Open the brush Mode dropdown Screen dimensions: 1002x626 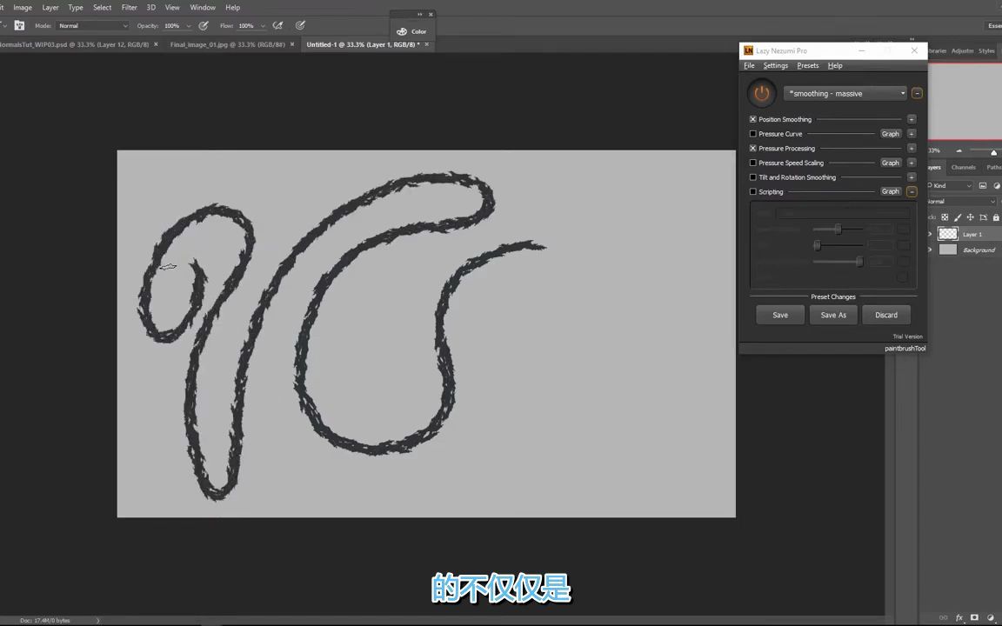click(x=91, y=25)
